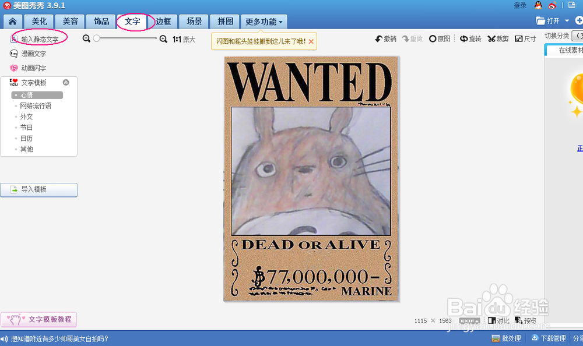Open the 美化 tab
The height and width of the screenshot is (346, 583).
pyautogui.click(x=39, y=22)
